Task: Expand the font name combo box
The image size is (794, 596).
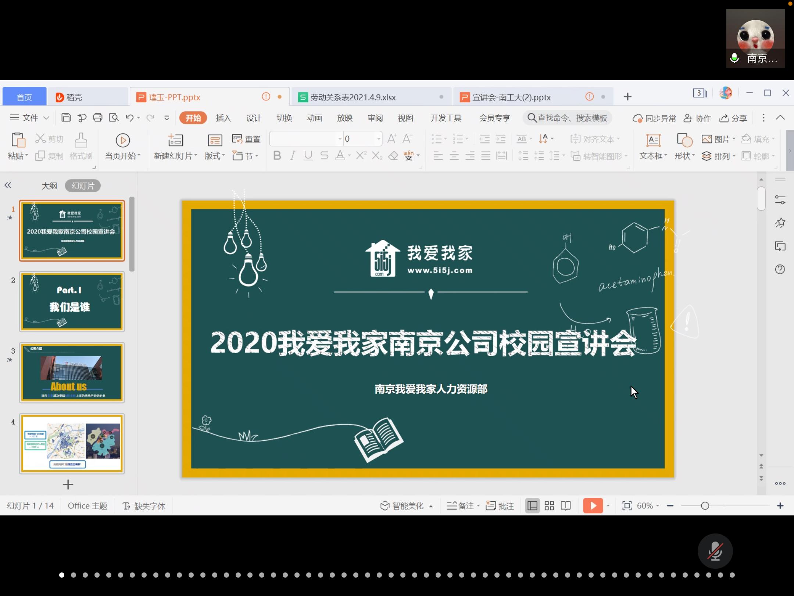Action: [340, 139]
